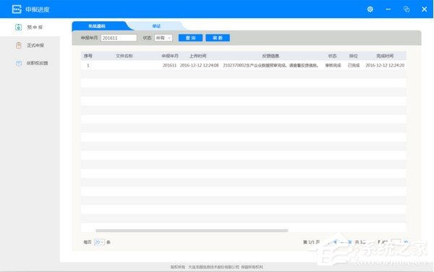Click the 正式申报 clipboard icon
The width and height of the screenshot is (434, 272).
point(19,45)
